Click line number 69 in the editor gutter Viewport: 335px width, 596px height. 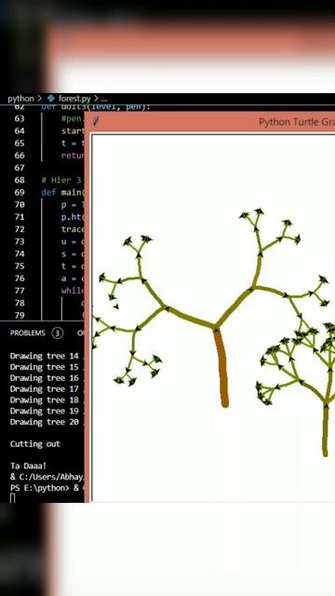point(20,193)
